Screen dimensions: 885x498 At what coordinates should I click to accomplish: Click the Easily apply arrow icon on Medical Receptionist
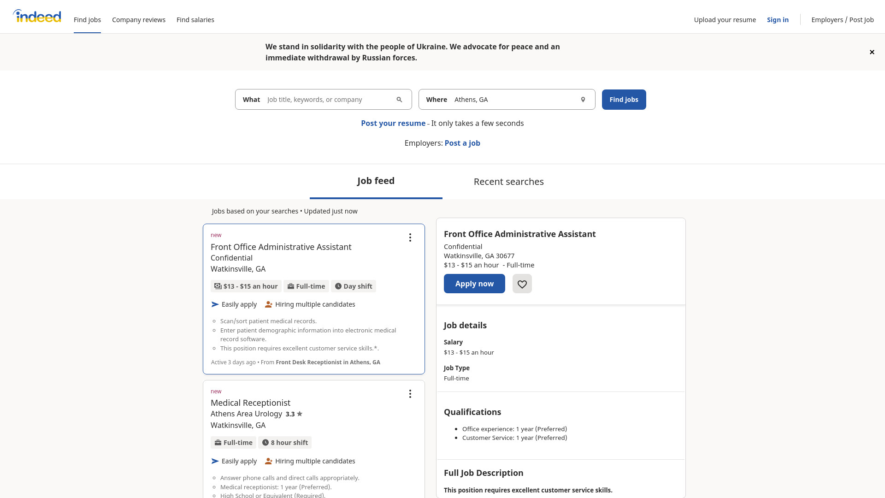click(215, 461)
